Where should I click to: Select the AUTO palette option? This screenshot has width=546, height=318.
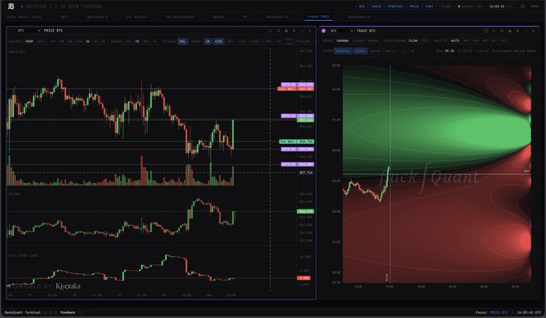pos(454,41)
